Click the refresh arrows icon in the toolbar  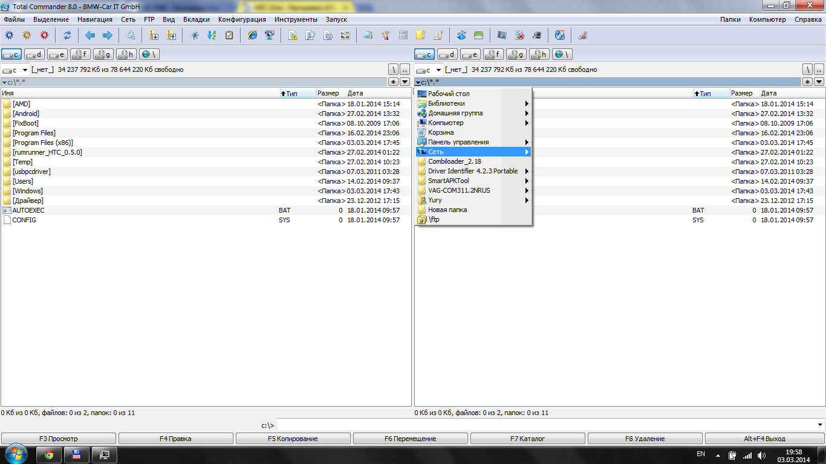click(67, 35)
